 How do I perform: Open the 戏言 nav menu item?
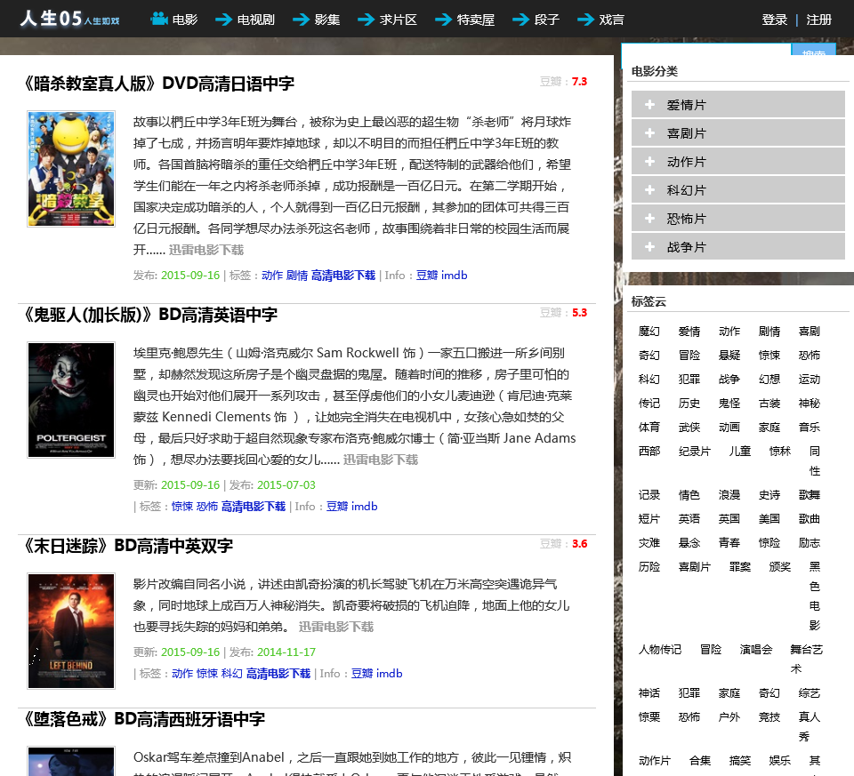611,20
